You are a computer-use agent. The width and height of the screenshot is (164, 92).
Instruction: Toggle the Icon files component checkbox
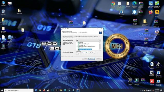(78, 42)
